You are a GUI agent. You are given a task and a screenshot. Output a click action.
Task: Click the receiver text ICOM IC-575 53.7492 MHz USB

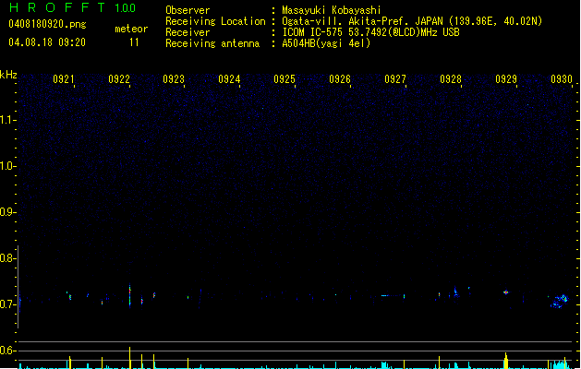(370, 32)
